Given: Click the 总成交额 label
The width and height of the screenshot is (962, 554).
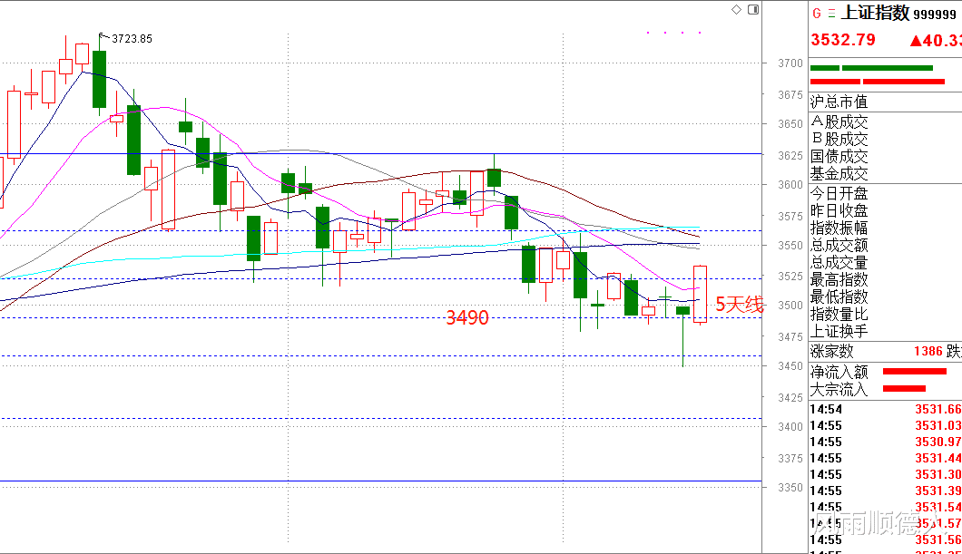Looking at the screenshot, I should coord(839,245).
